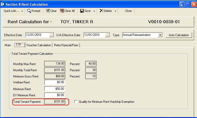Open U/A Effective Date picker ellipsis button

click(107, 35)
